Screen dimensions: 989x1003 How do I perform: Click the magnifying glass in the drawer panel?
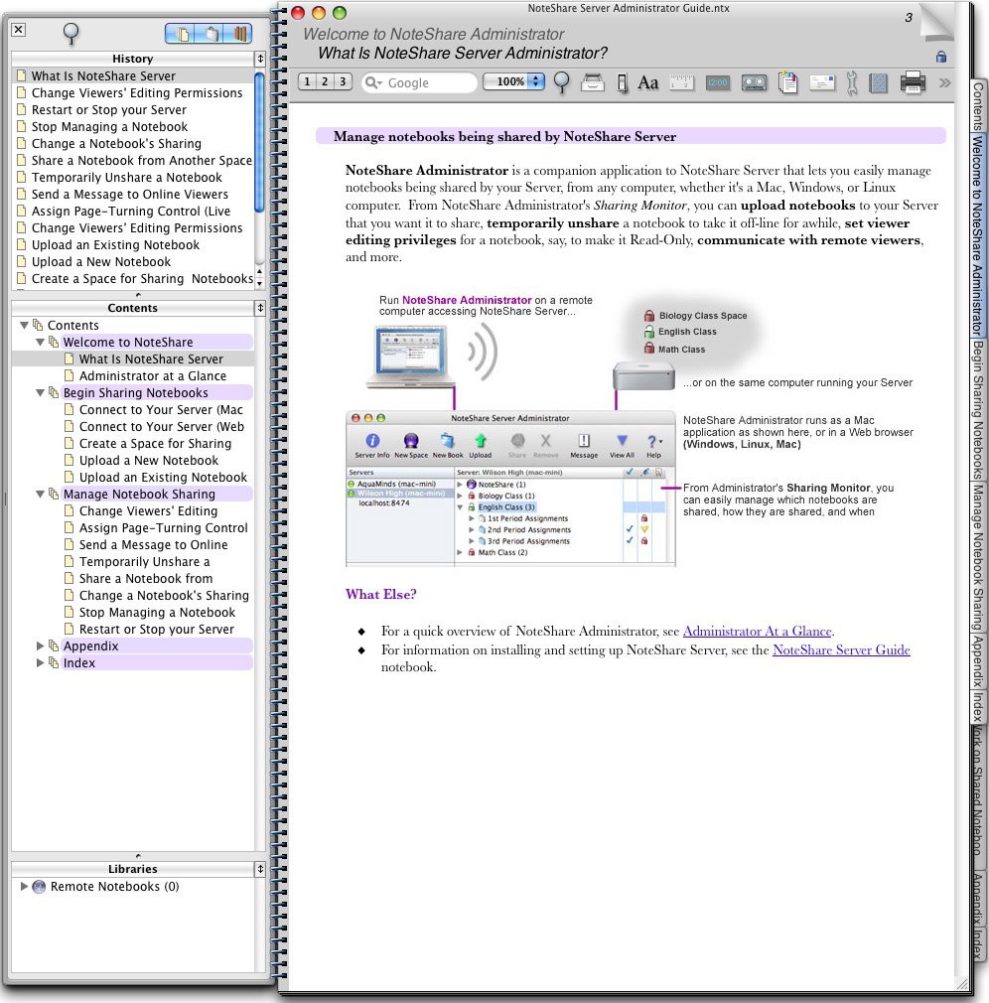[71, 33]
